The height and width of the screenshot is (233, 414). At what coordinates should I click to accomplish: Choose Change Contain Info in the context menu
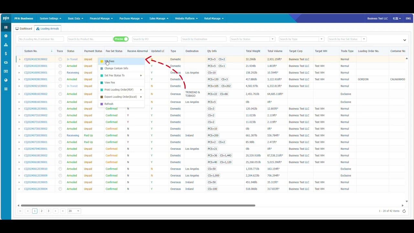click(x=121, y=68)
